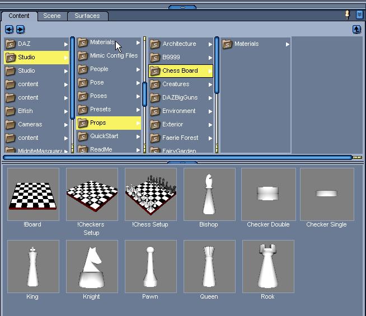Expand the Architecture folder arrow
This screenshot has width=366, height=316.
210,44
